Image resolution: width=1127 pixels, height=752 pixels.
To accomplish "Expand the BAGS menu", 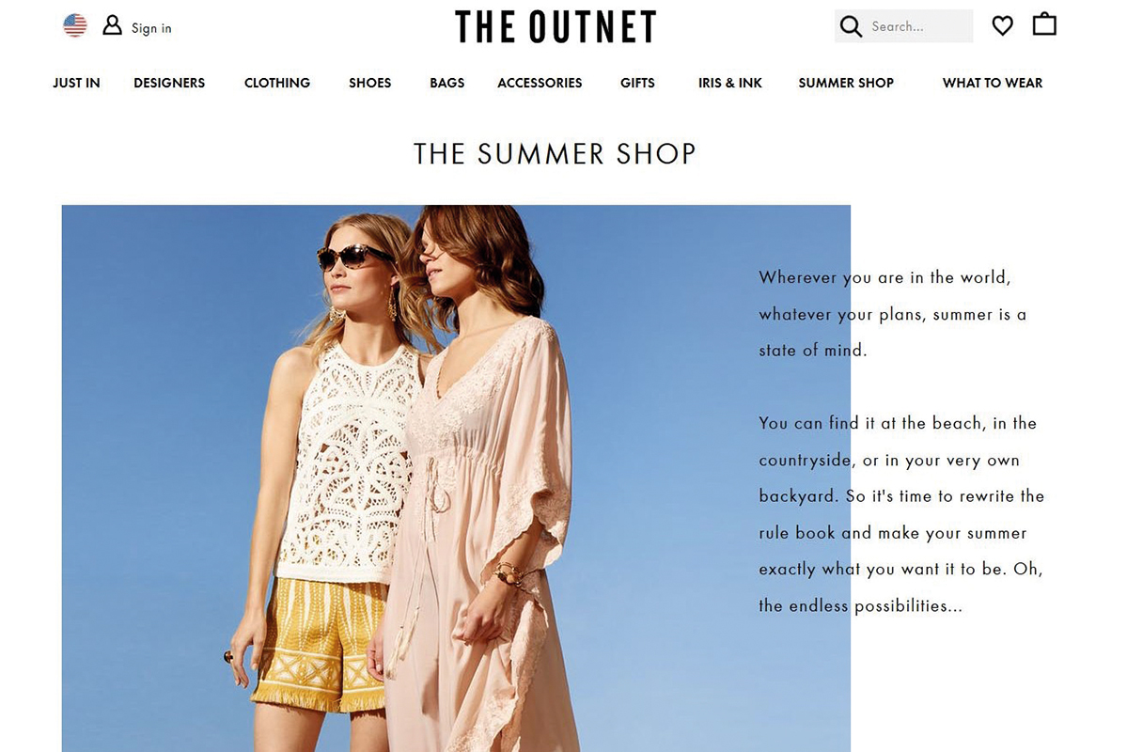I will coord(447,83).
